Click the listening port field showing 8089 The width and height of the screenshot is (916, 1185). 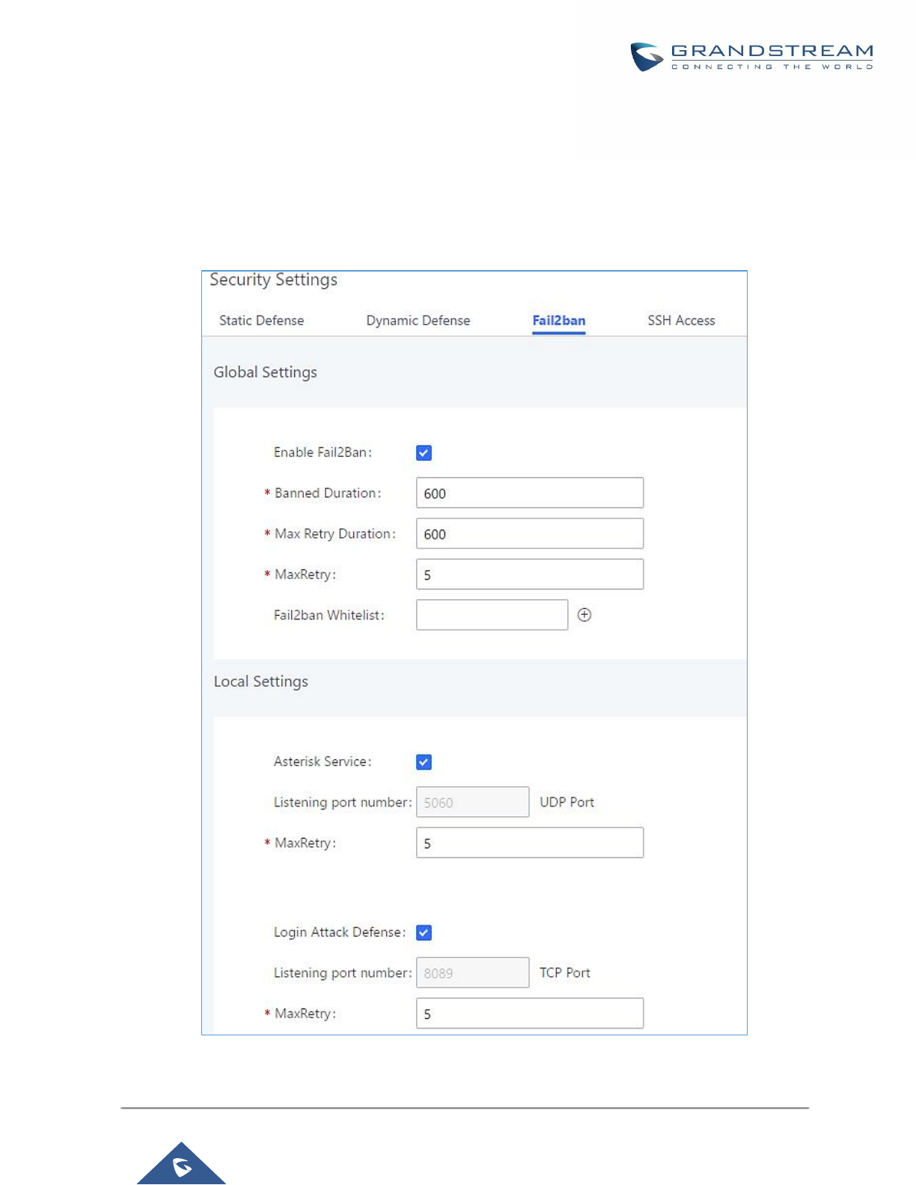pos(472,973)
